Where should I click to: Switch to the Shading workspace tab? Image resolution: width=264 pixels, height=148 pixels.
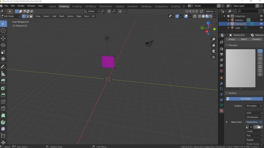click(x=120, y=6)
